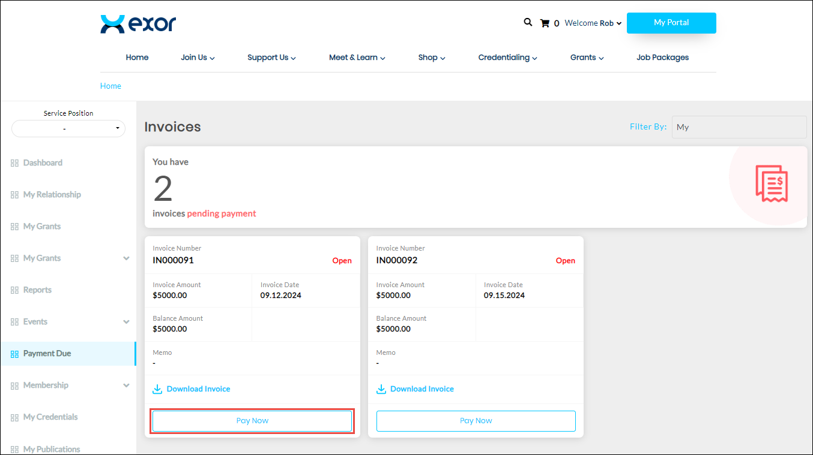Open the shopping cart icon

tap(545, 23)
